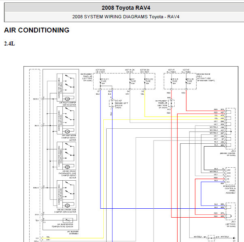
Task: Click the dashed J/C A27 connector box
Action: [112, 104]
